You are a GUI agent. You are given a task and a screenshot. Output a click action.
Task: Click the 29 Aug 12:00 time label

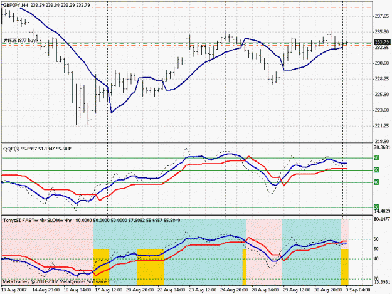point(297,290)
